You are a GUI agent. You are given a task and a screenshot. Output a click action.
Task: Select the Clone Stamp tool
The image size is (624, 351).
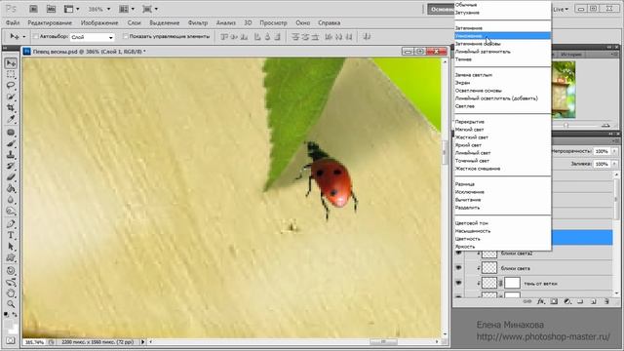[11, 155]
